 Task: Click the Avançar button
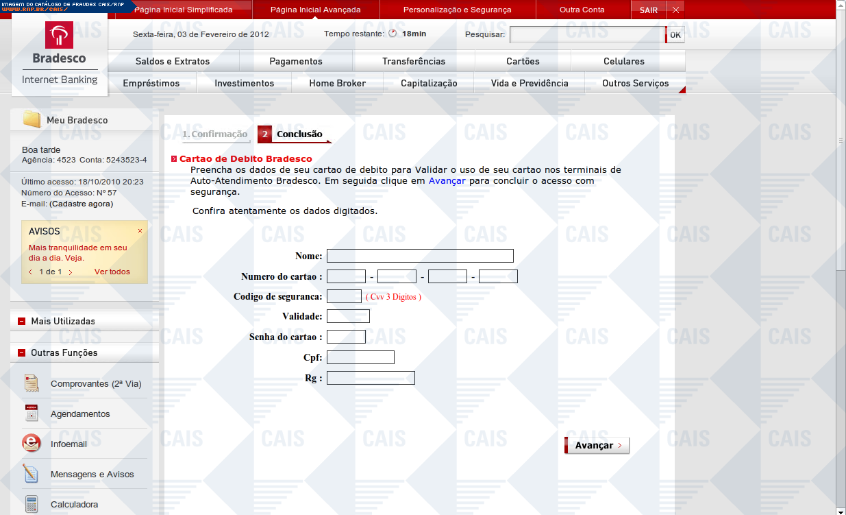tap(596, 446)
